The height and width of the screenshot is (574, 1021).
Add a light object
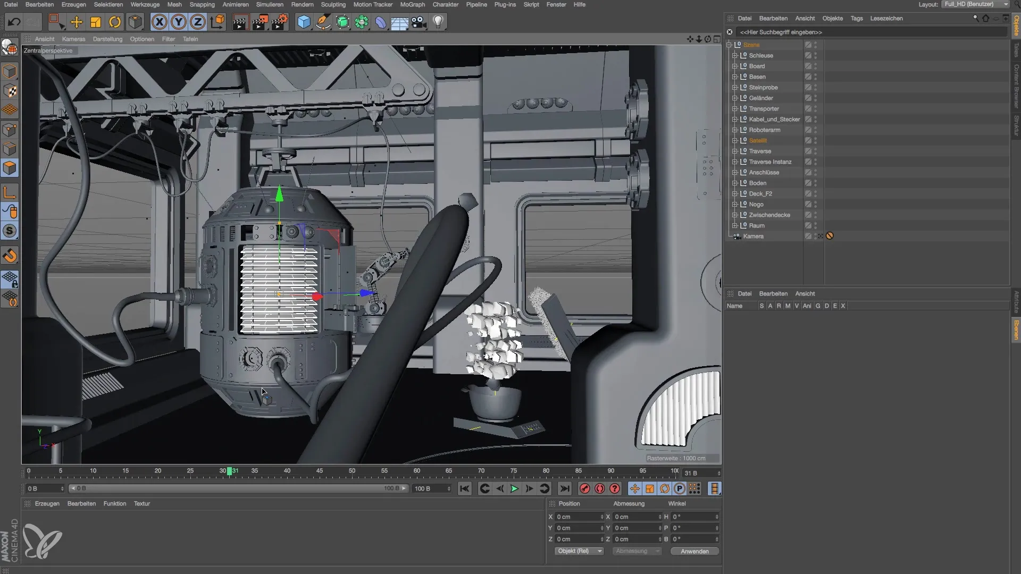(x=438, y=22)
